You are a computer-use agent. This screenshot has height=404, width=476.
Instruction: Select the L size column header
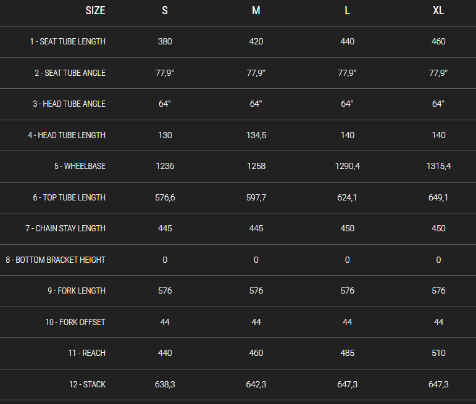[348, 11]
